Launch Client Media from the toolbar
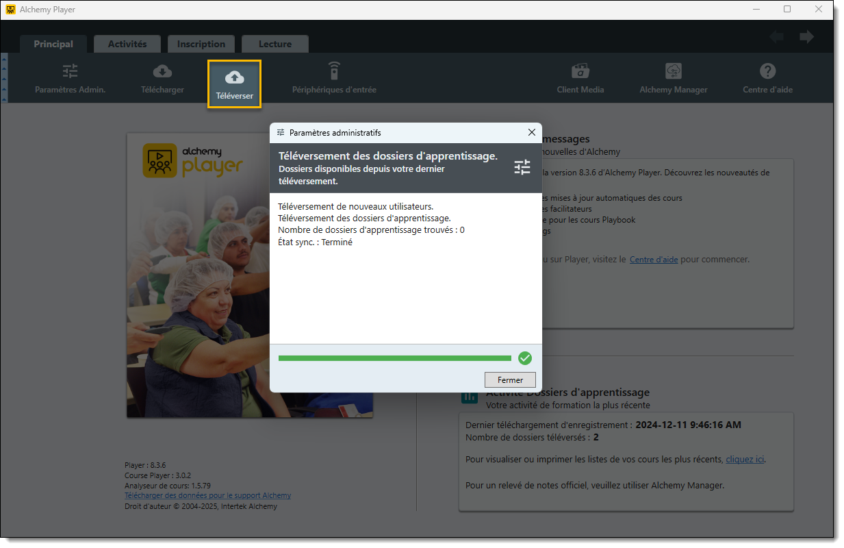Viewport: 844px width, 548px height. (580, 71)
